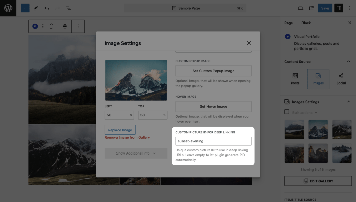Tick the Bulk actions checkbox

coord(287,112)
